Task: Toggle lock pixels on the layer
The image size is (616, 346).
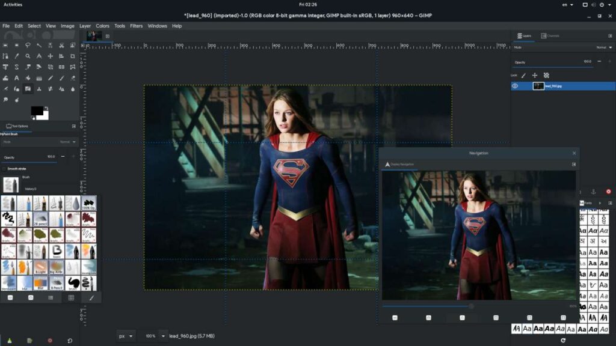Action: (x=524, y=75)
